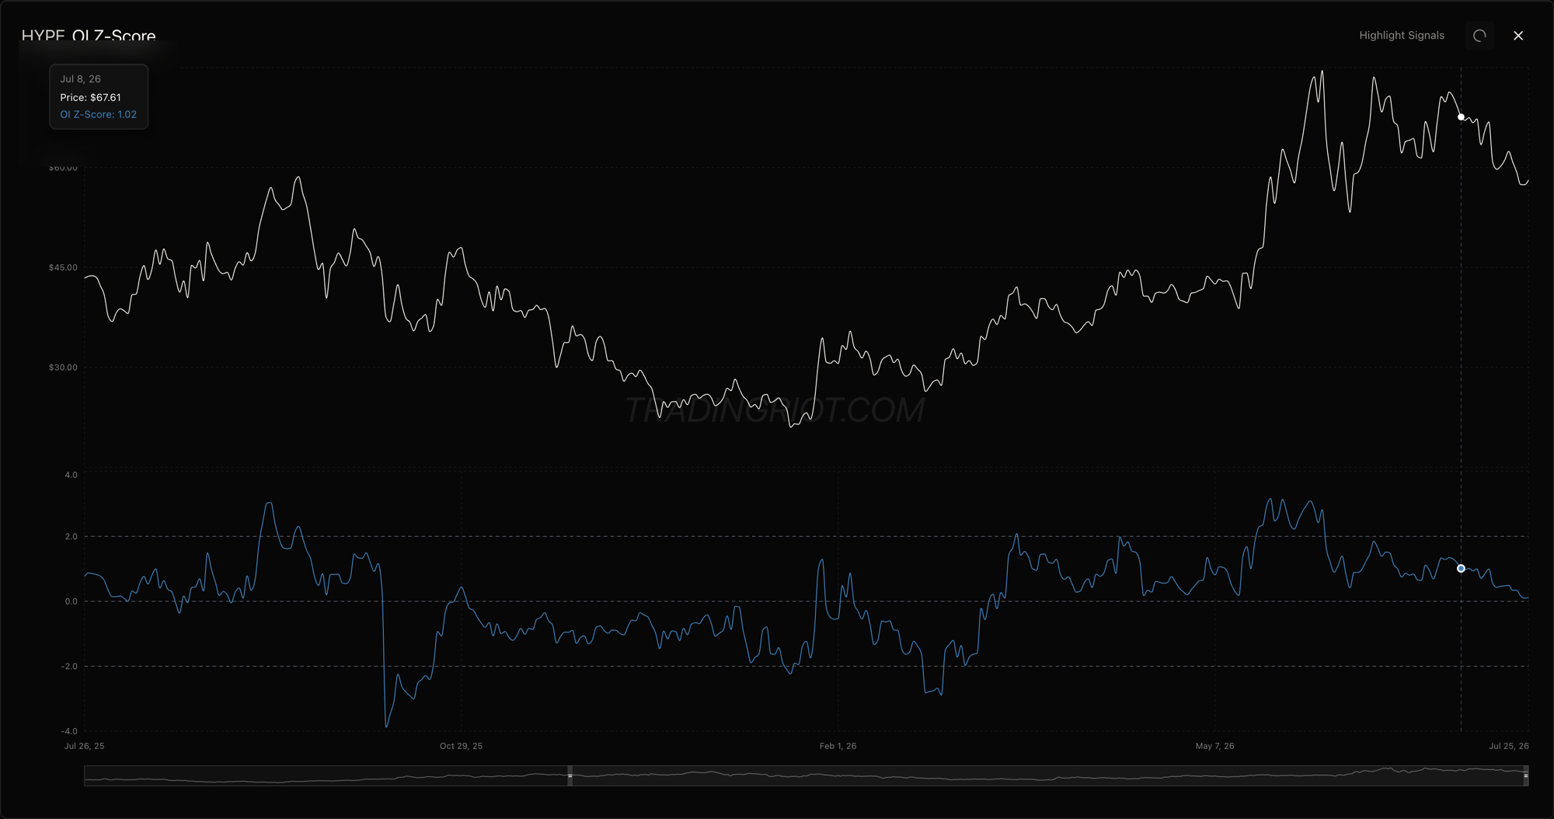Click the '-4.0' Z-Score axis label
Viewport: 1554px width, 819px height.
pos(69,731)
